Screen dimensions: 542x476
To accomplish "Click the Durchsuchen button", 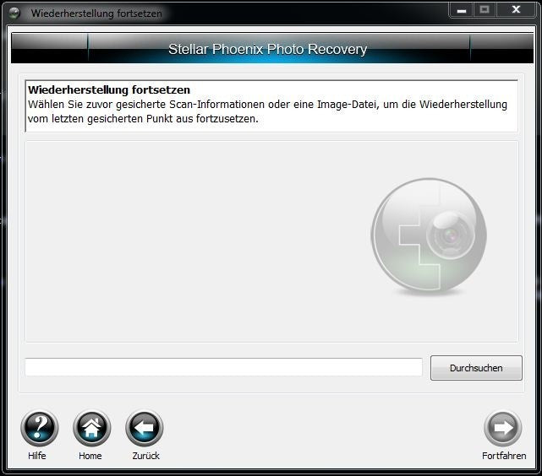I will (x=476, y=368).
